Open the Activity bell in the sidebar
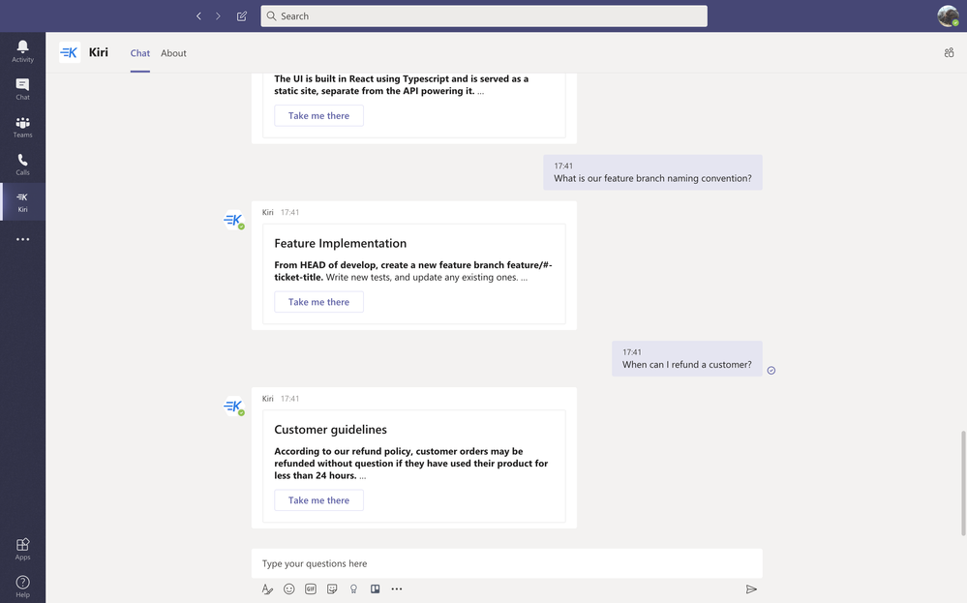Image resolution: width=967 pixels, height=603 pixels. [x=23, y=51]
